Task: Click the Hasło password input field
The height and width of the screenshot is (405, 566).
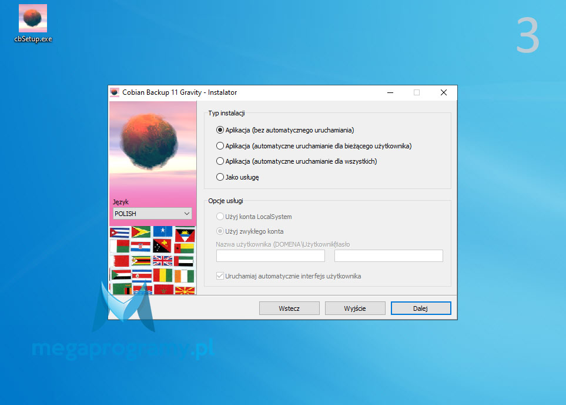Action: tap(389, 255)
